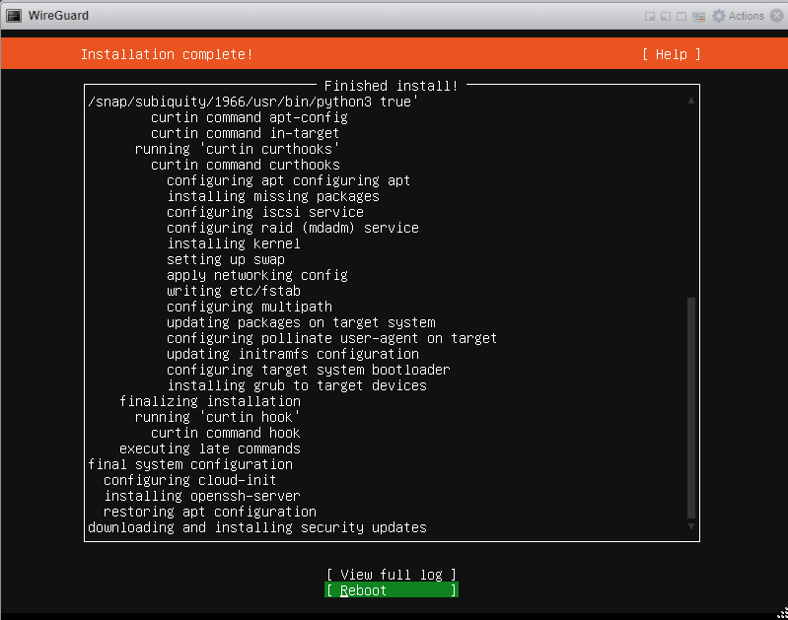Click the log panel scrollbar thumb
The height and width of the screenshot is (620, 788).
pyautogui.click(x=691, y=407)
